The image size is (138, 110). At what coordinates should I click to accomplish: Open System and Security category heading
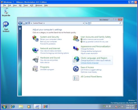49,37
